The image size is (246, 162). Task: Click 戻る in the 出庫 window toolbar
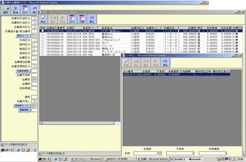coord(92,19)
